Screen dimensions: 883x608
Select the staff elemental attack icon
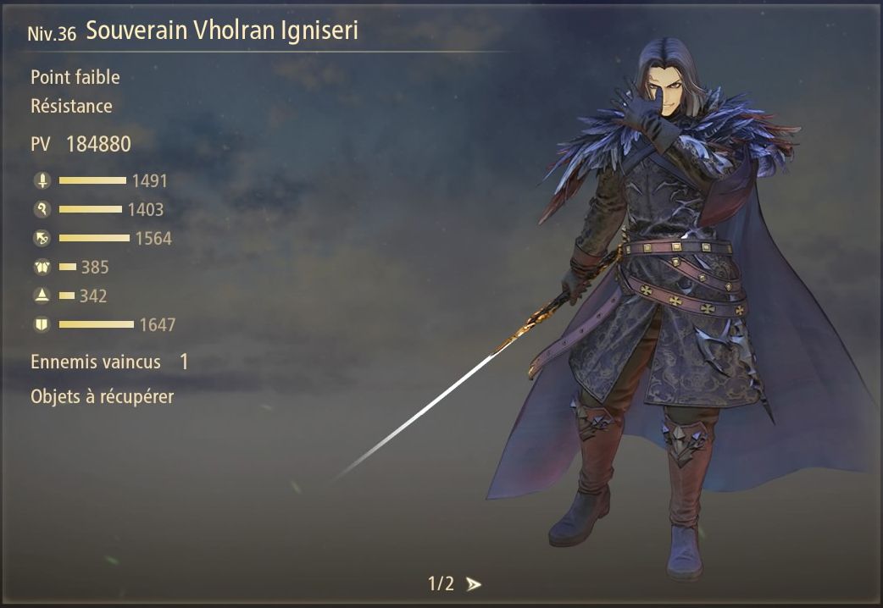point(42,209)
